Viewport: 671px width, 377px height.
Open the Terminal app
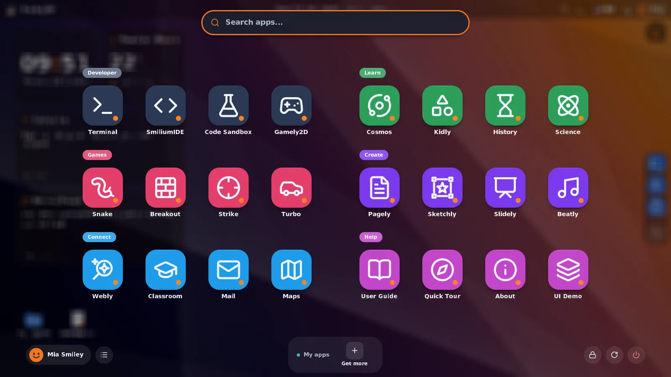click(x=103, y=106)
